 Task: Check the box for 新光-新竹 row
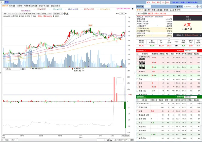click(137, 127)
